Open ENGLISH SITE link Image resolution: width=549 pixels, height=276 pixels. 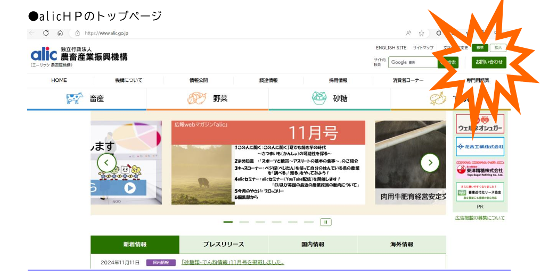click(x=391, y=47)
